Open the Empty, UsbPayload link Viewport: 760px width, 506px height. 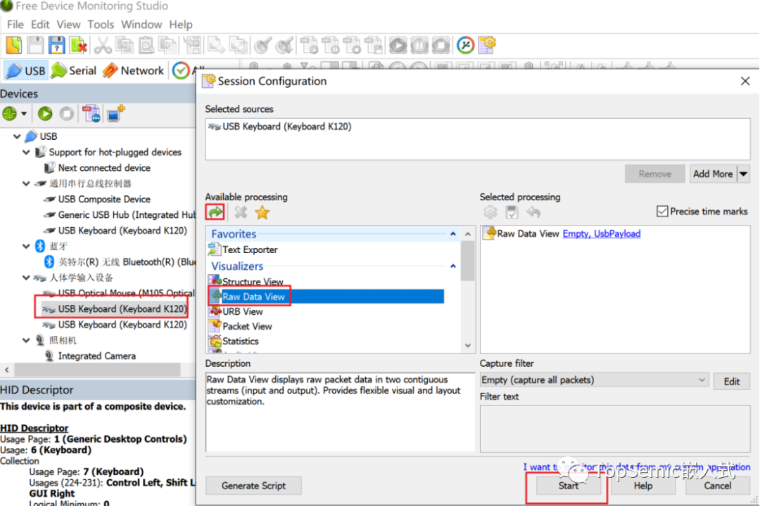(x=602, y=234)
